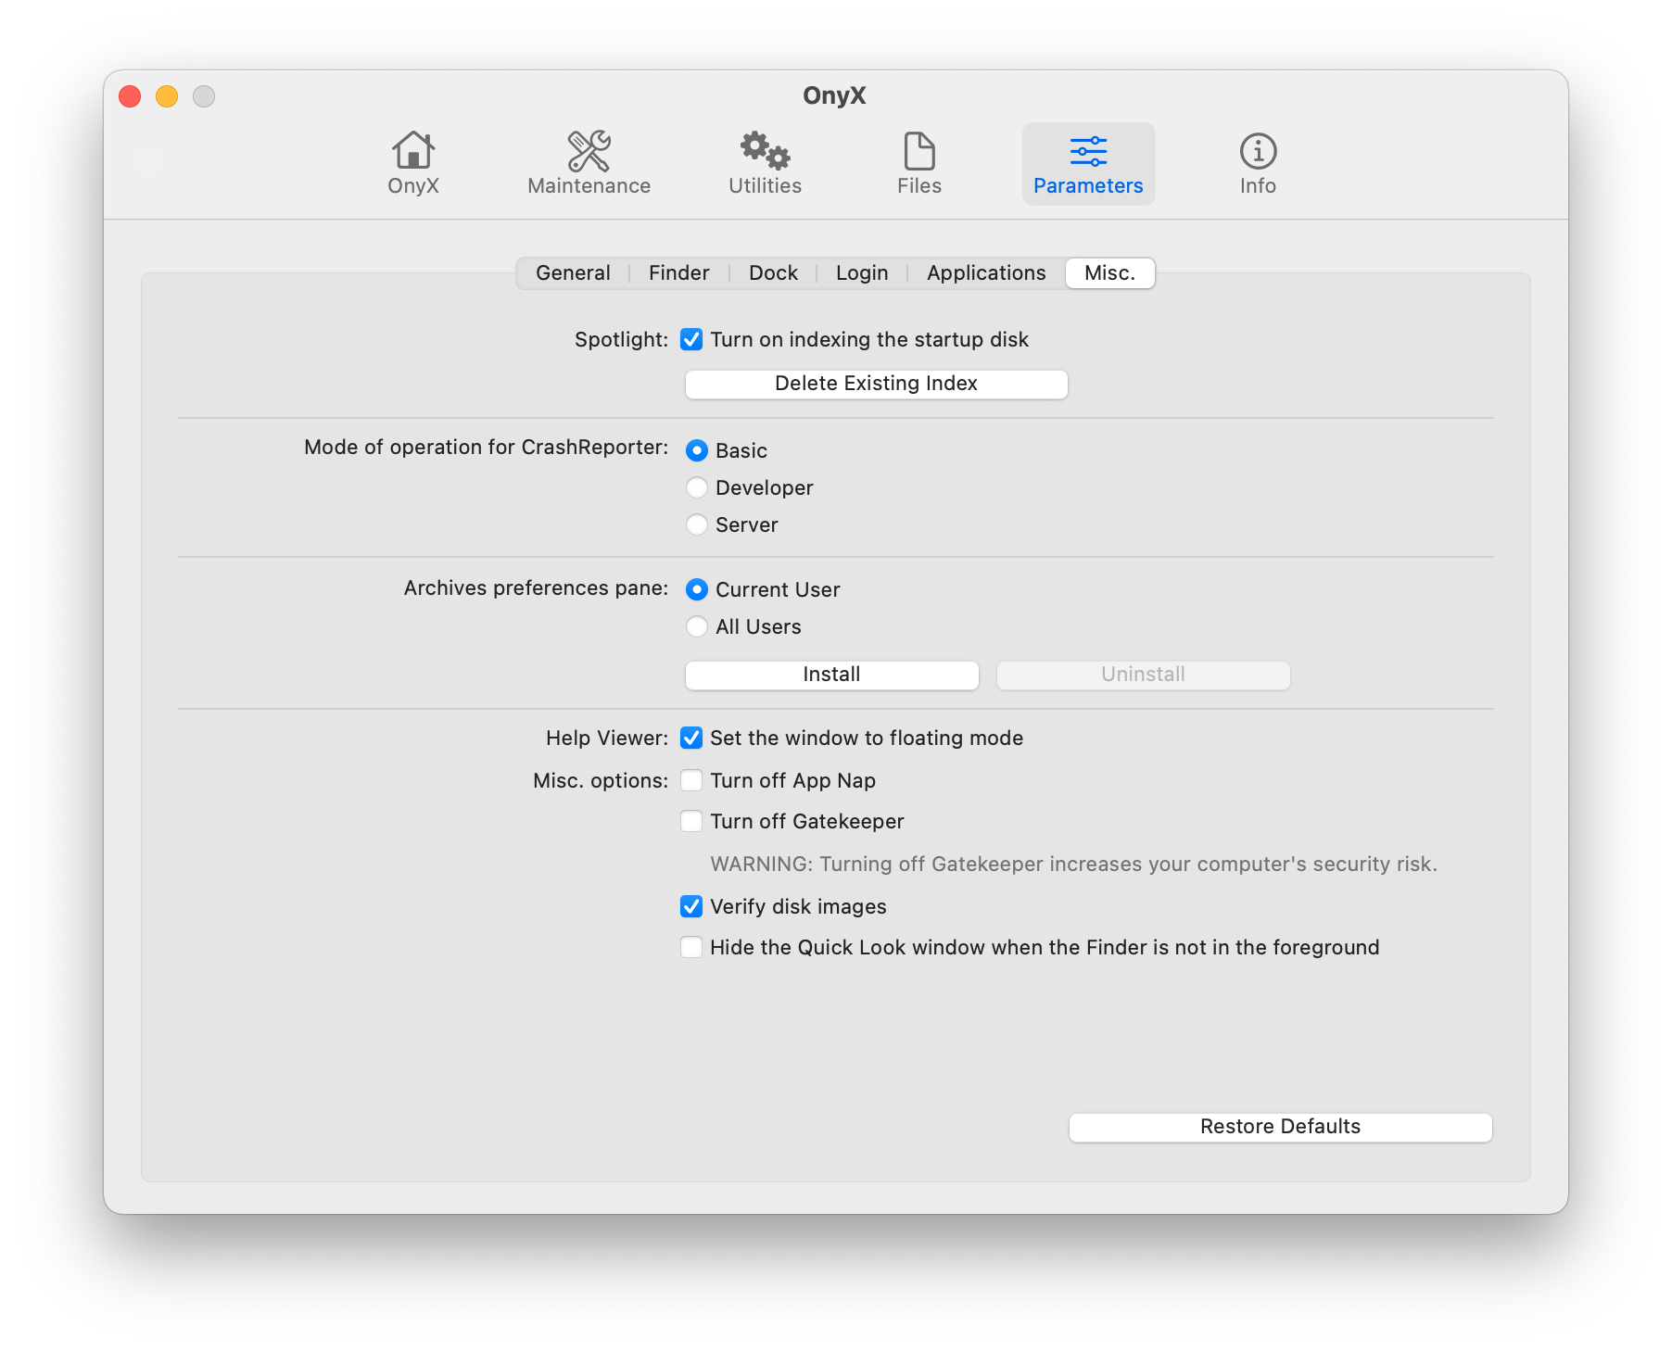Select All Users for Archives pane
1672x1351 pixels.
697,627
